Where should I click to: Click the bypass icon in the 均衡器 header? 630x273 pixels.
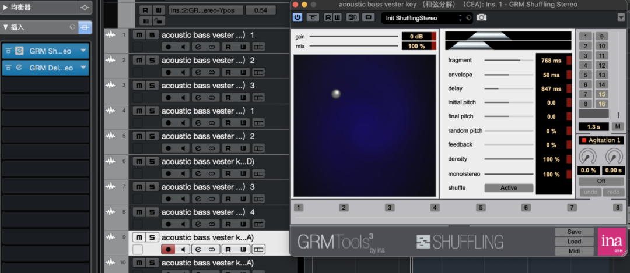coord(85,7)
